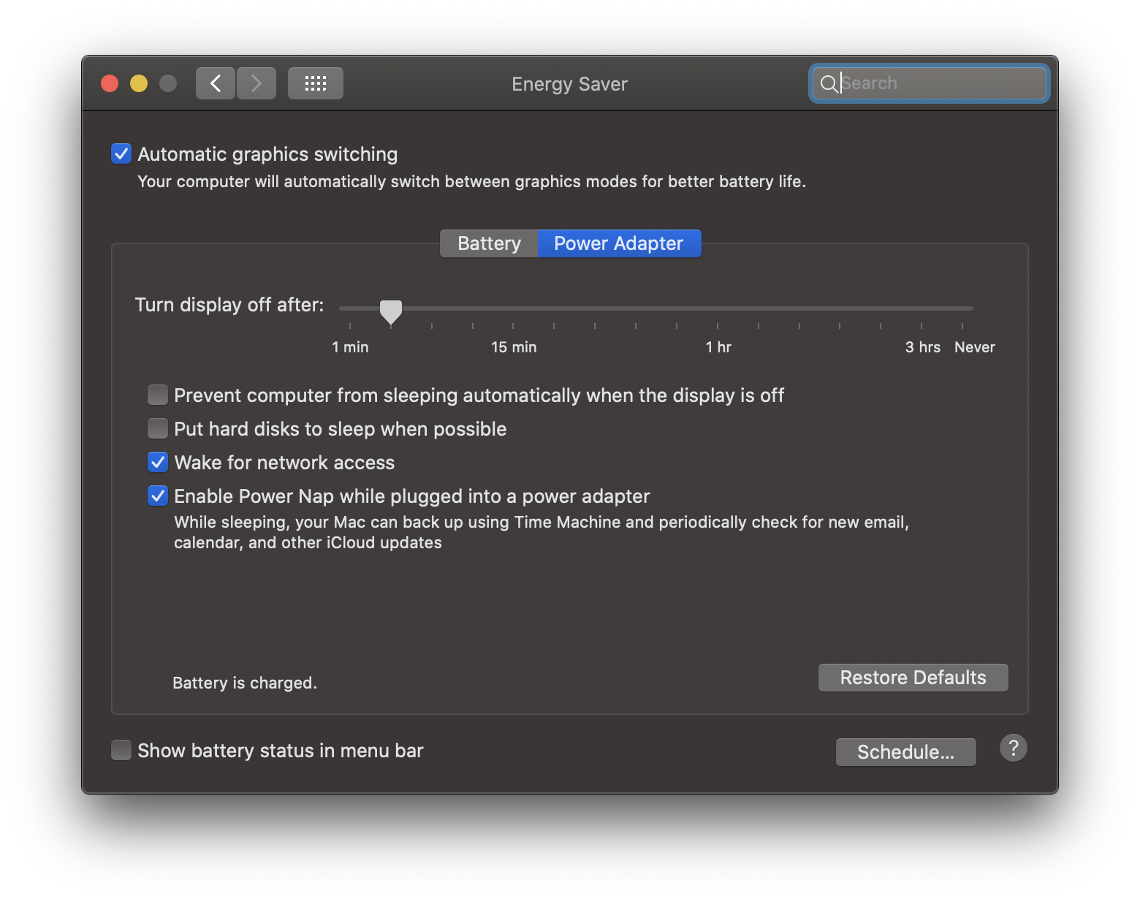Click the 3 hrs slider tick label

click(922, 347)
